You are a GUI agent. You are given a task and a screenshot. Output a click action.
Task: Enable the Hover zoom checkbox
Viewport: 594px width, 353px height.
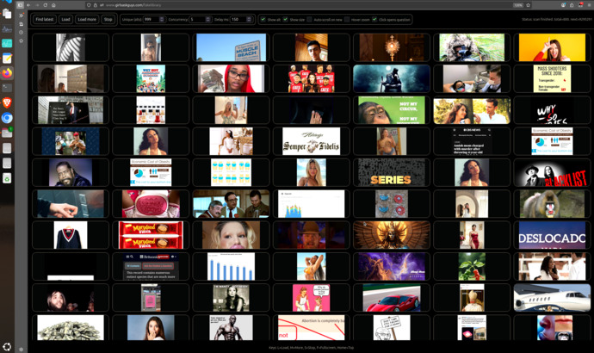(347, 19)
